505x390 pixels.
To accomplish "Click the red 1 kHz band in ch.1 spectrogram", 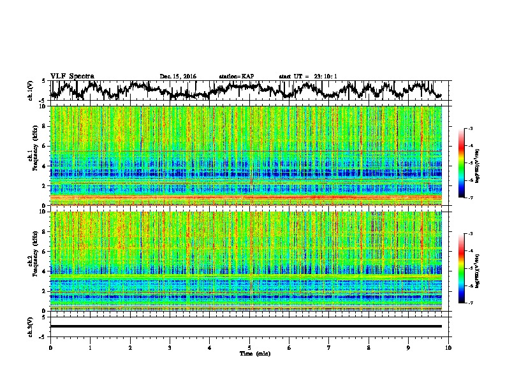I will pyautogui.click(x=246, y=198).
